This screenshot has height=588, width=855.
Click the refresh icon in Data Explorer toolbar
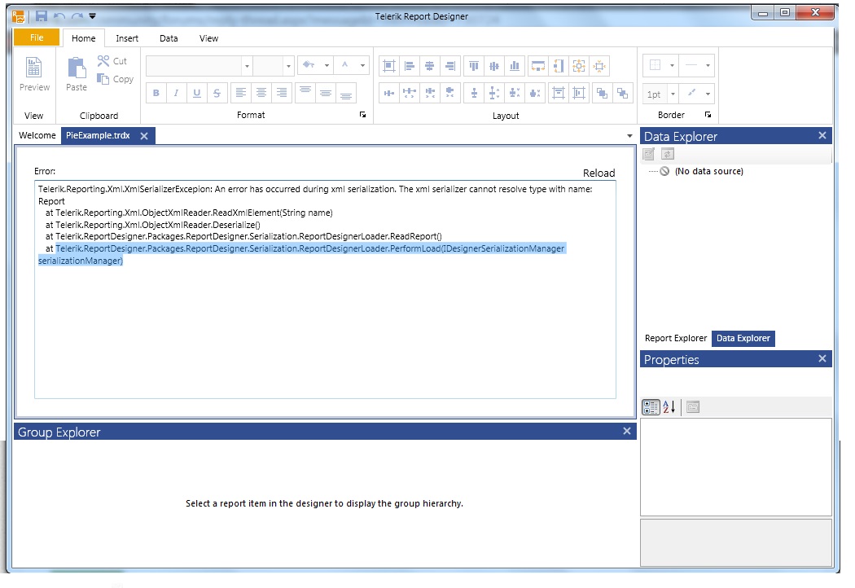668,155
